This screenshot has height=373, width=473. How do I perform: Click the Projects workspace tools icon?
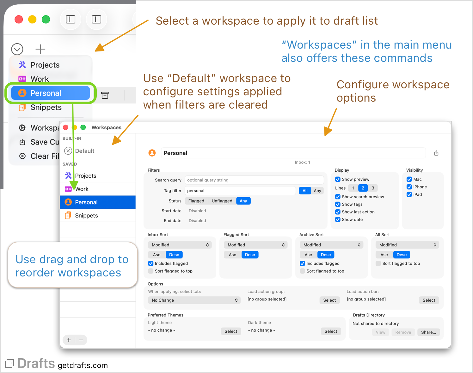coord(22,65)
